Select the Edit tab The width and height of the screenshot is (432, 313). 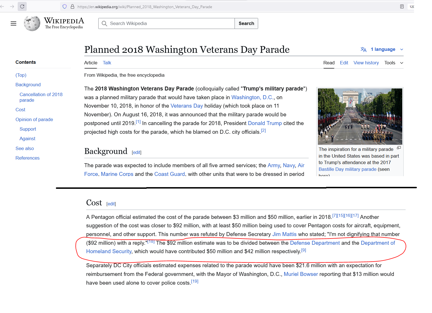[344, 63]
